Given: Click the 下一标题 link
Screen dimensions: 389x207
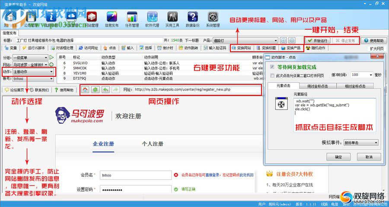Looking at the screenshot, I should 192,41.
